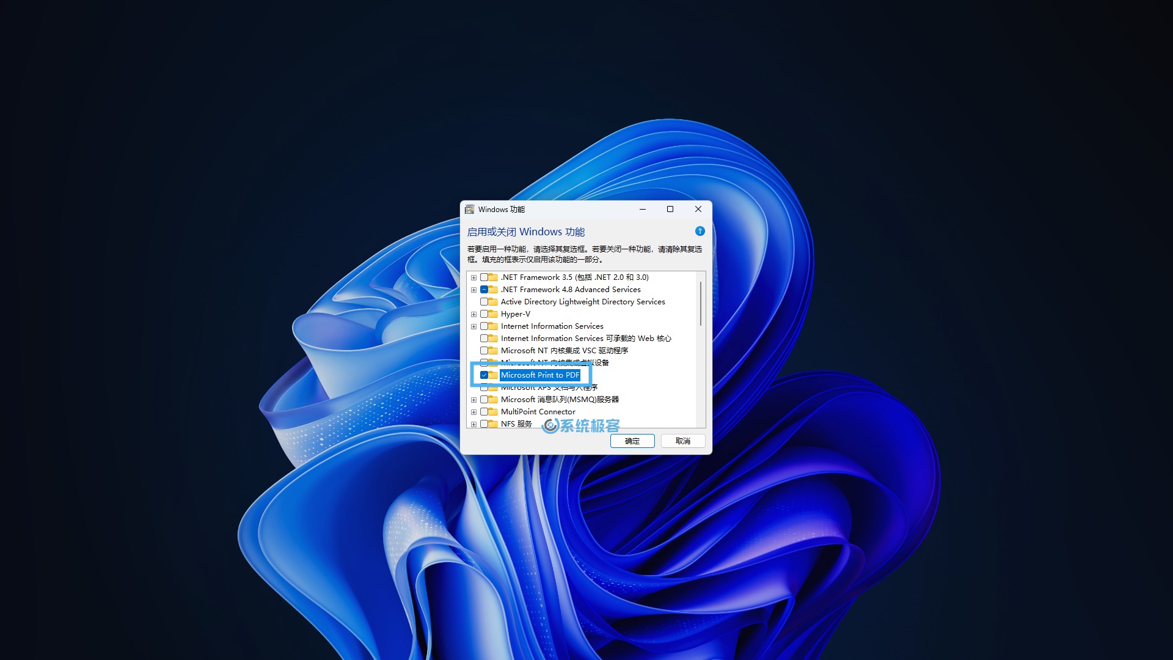Click folder icon of Microsoft NT VSC 驱动程序
Image resolution: width=1173 pixels, height=660 pixels.
[x=493, y=351]
